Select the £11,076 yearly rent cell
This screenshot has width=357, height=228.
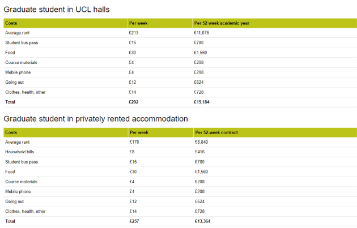point(202,33)
